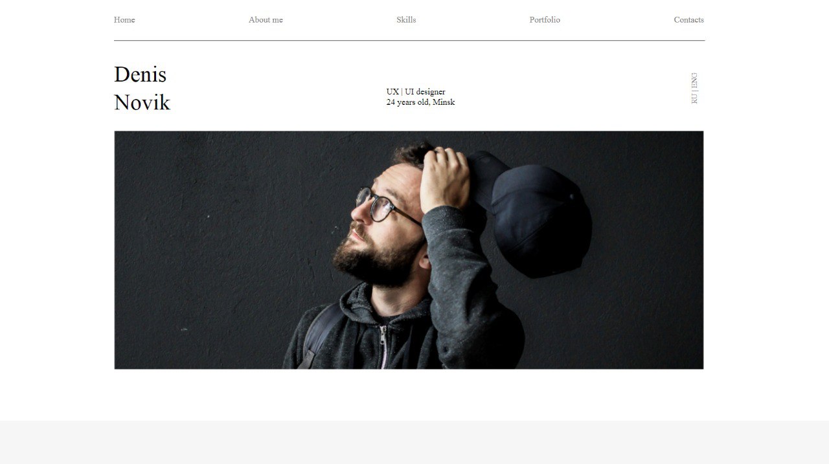Click the horizontal divider under the navigation
Screen dimensions: 829x464
click(409, 41)
